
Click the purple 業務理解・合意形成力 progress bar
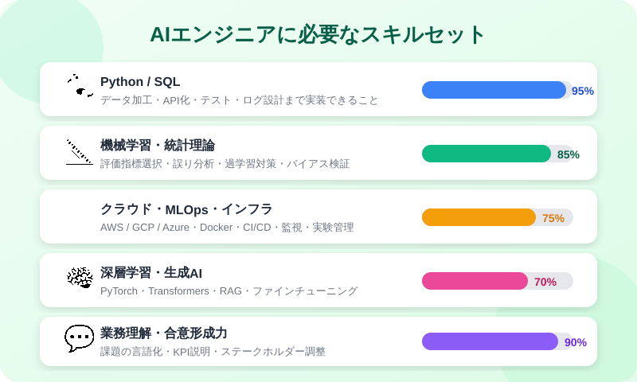pyautogui.click(x=490, y=341)
